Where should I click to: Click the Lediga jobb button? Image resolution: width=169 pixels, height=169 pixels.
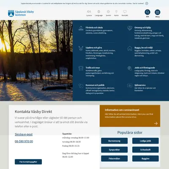tap(145, 141)
